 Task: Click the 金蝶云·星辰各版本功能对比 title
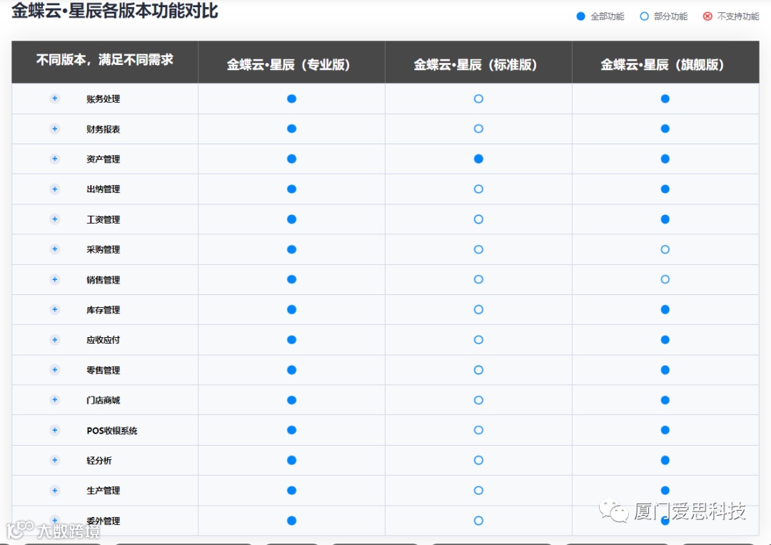pyautogui.click(x=114, y=10)
